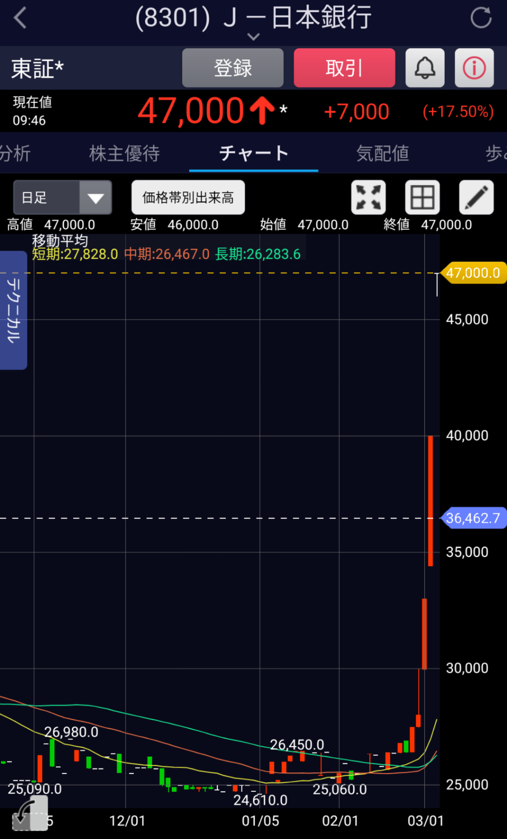507x839 pixels.
Task: Tap the 移動平均 indicator heading
Action: pyautogui.click(x=60, y=240)
